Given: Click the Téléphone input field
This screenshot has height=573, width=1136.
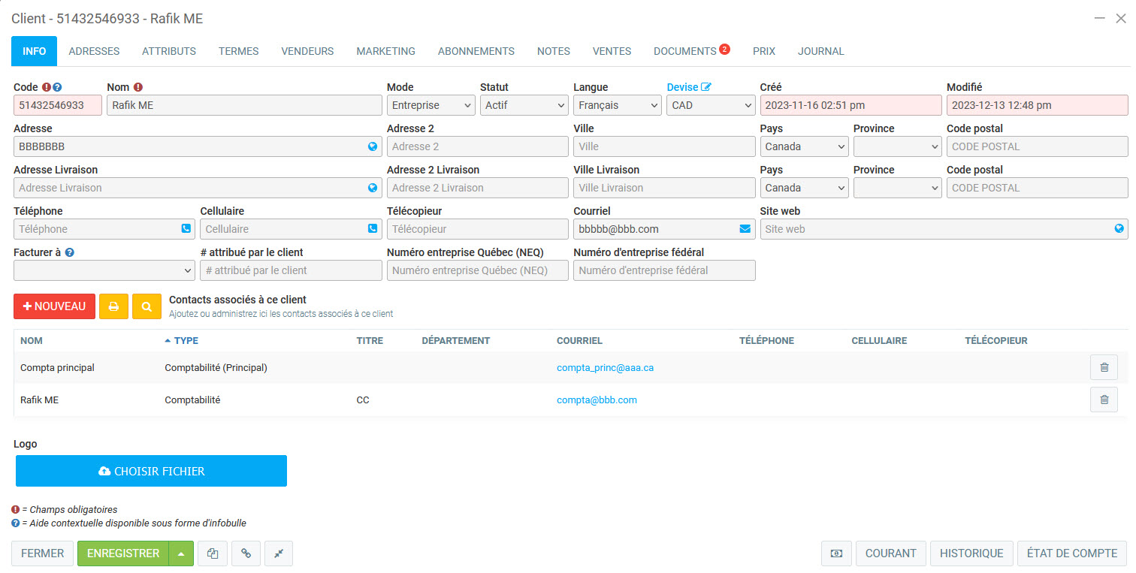Looking at the screenshot, I should (96, 229).
